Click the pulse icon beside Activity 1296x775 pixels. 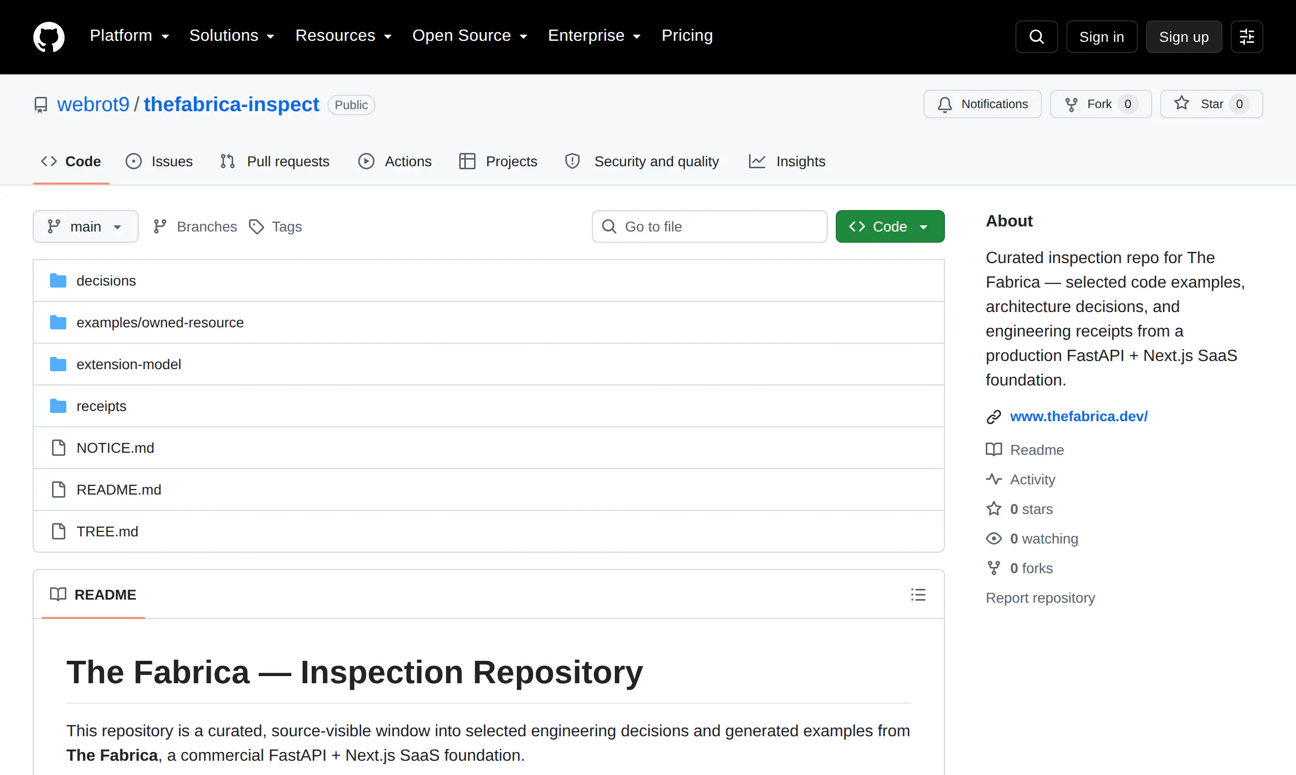[x=993, y=479]
